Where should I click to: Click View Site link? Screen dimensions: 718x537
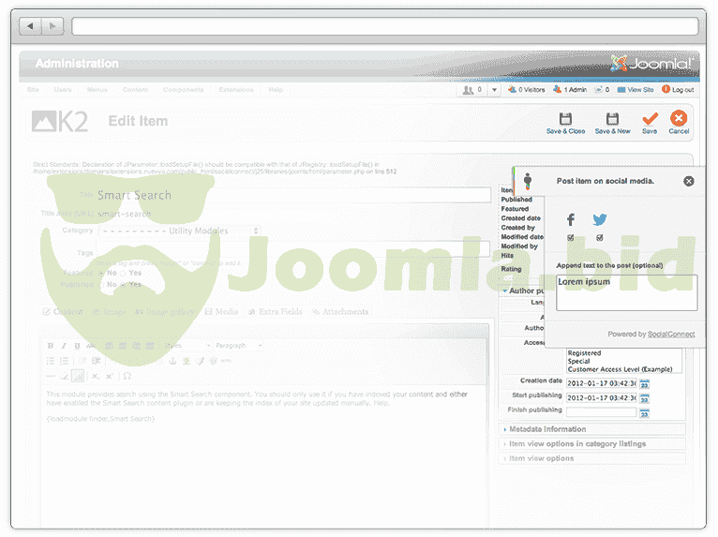pyautogui.click(x=636, y=90)
